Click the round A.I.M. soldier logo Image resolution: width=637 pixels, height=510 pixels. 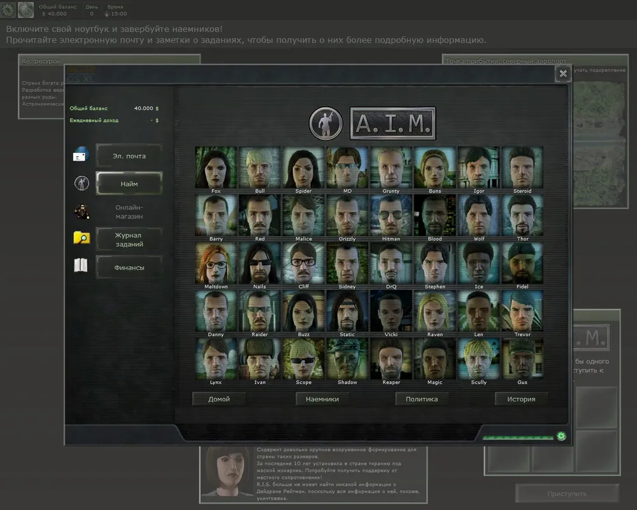(x=326, y=123)
